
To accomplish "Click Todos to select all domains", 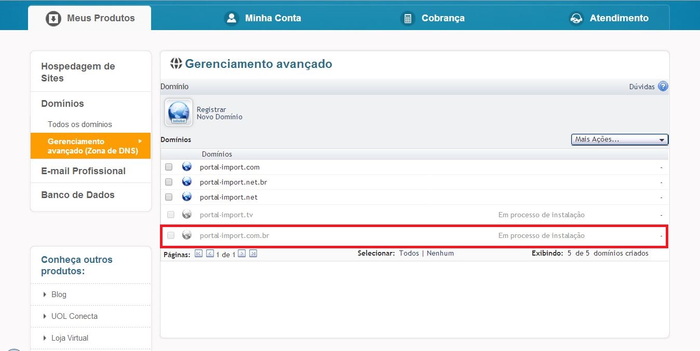I will (x=409, y=254).
